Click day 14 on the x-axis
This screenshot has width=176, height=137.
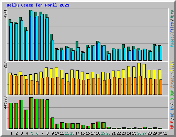click(77, 133)
